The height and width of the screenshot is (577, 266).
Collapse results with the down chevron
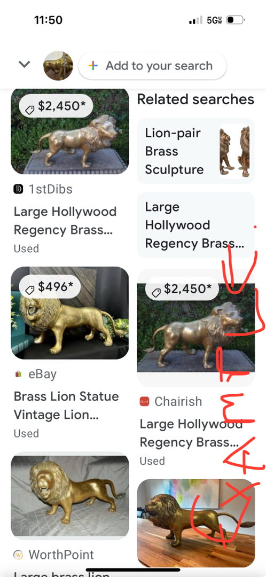(24, 65)
